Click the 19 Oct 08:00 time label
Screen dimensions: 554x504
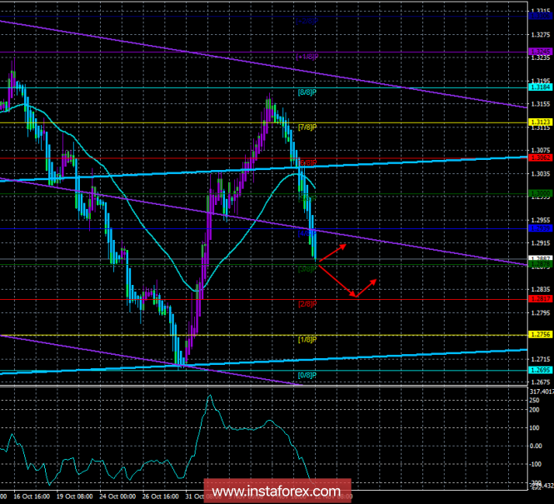click(74, 497)
